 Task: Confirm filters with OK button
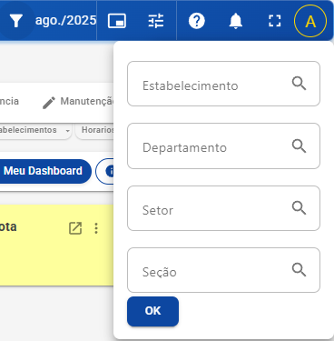point(152,311)
